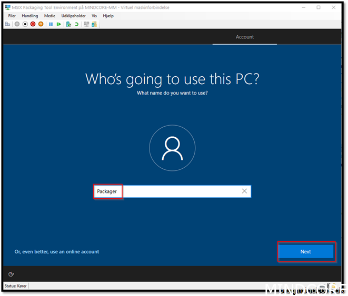Image resolution: width=348 pixels, height=296 pixels.
Task: Send Ctrl+Alt+Del using the toolbar icon
Action: point(7,24)
